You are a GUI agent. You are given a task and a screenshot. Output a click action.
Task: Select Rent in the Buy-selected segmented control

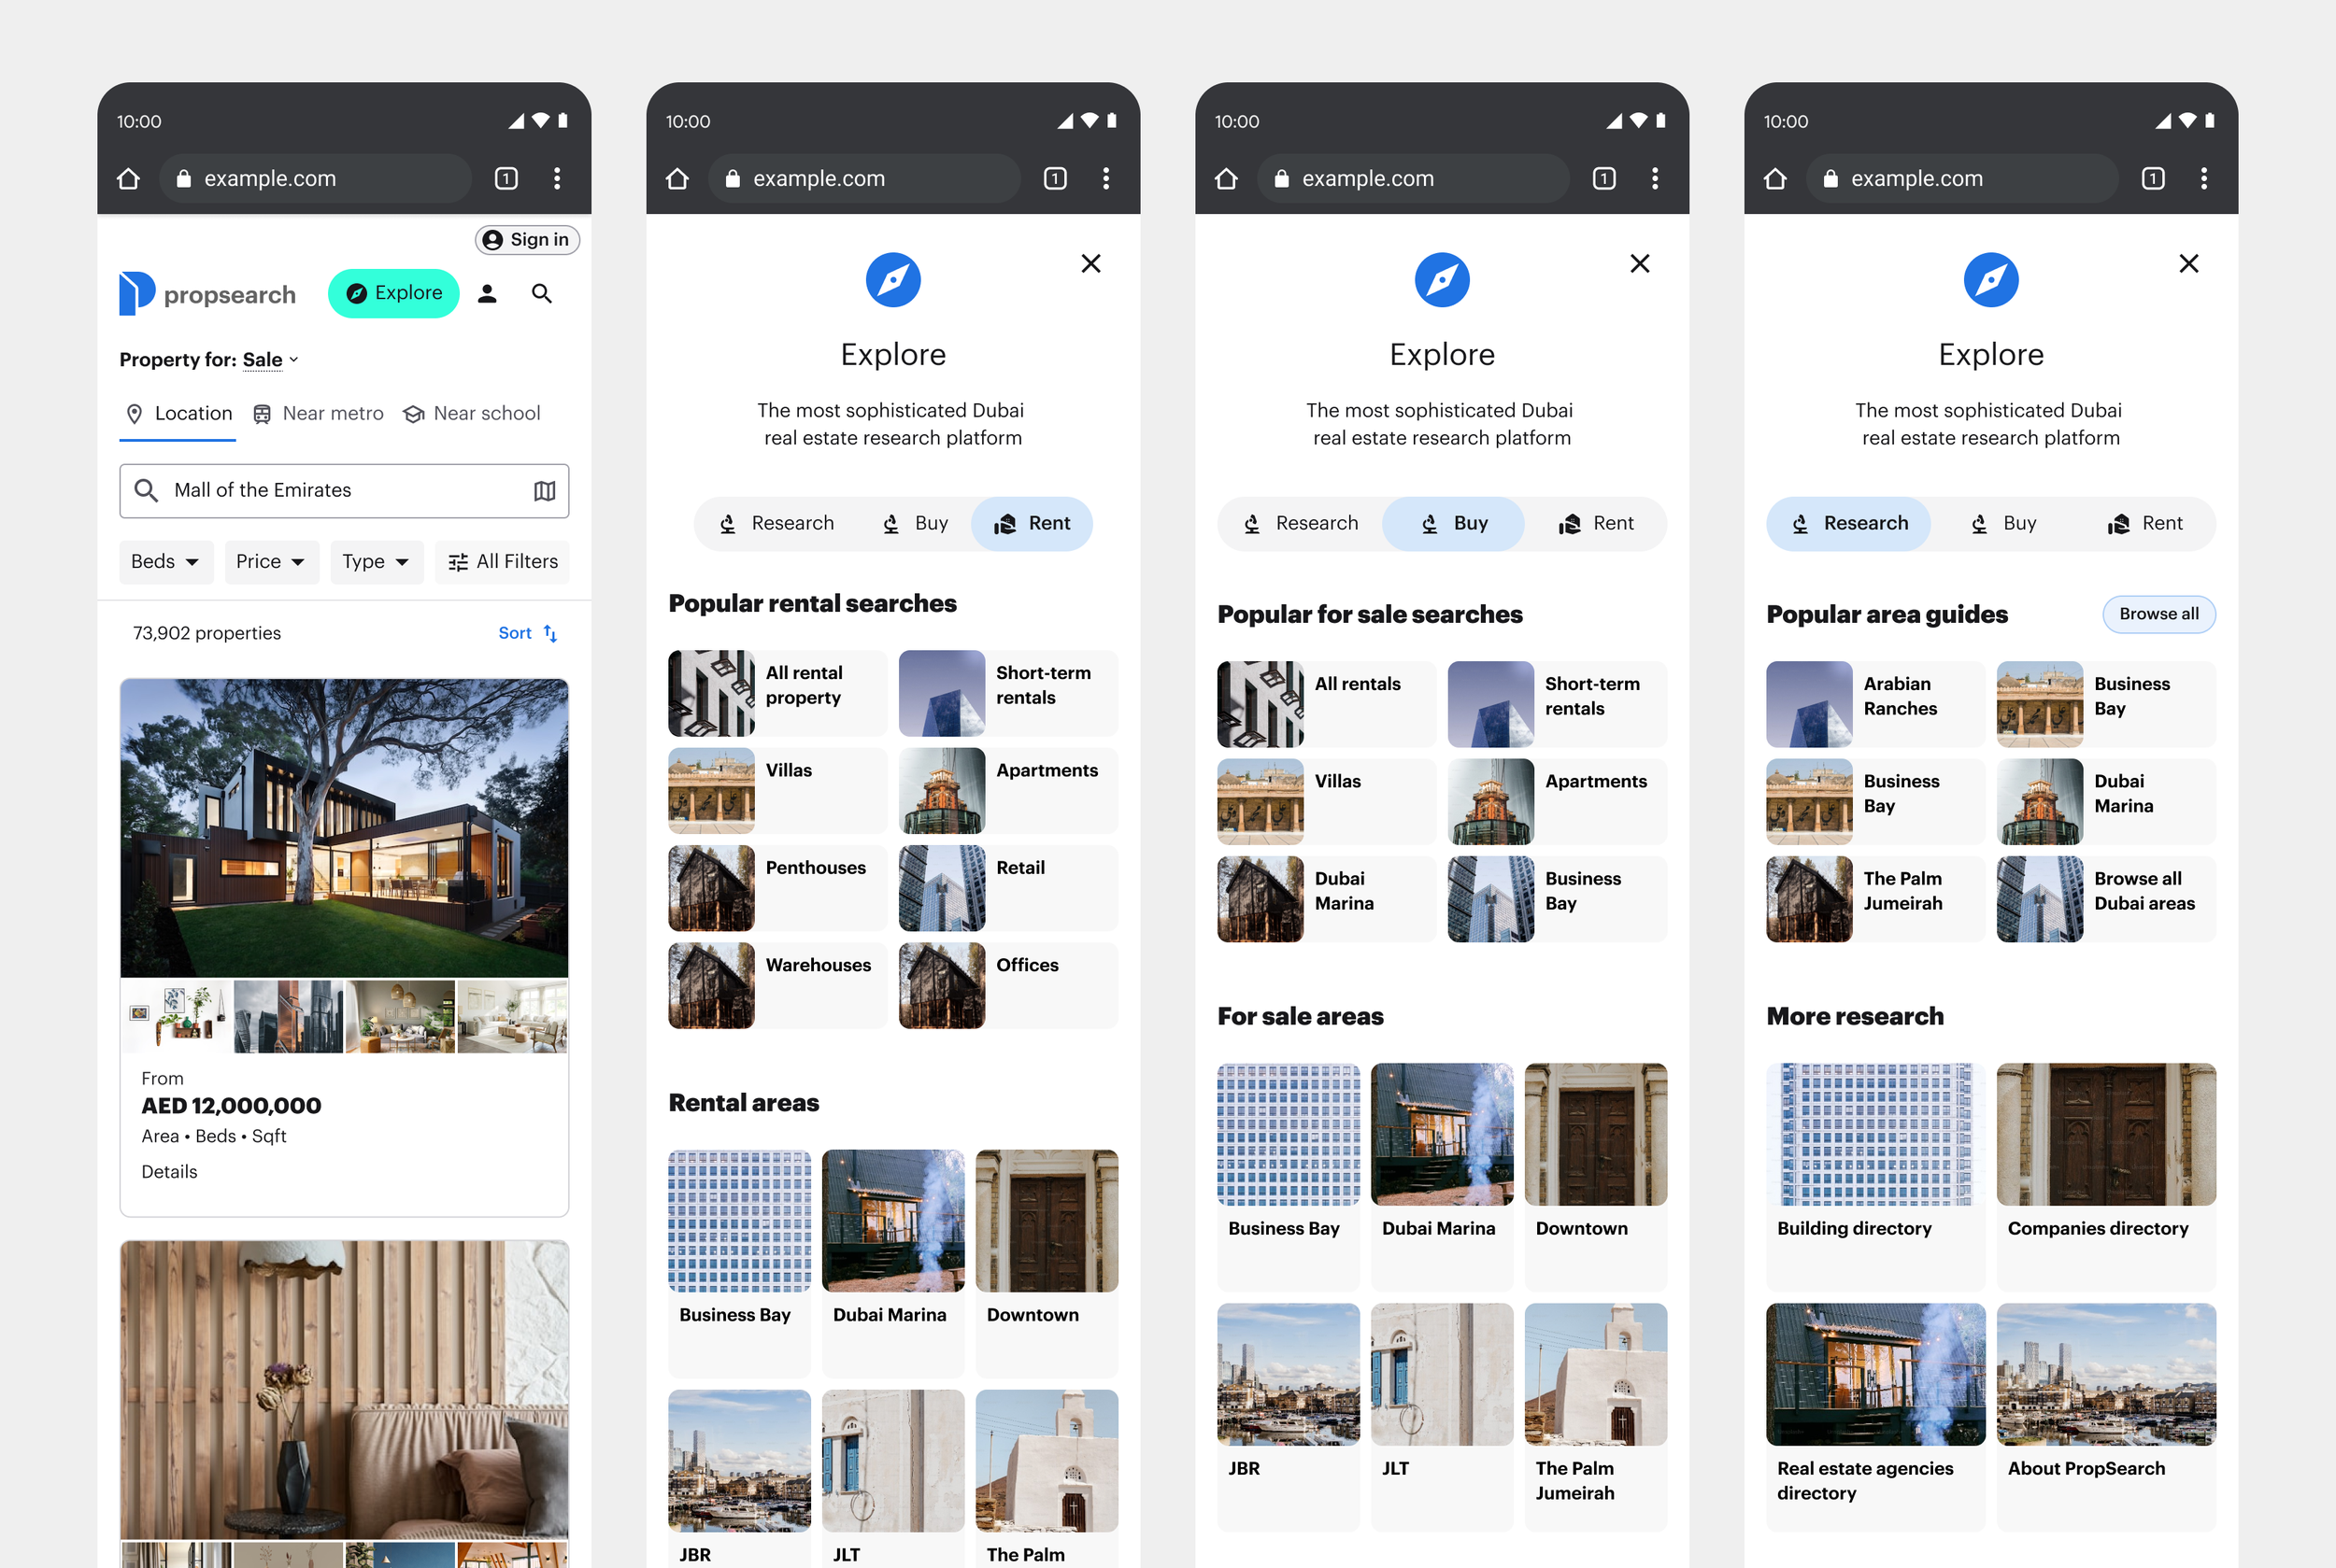(1596, 523)
